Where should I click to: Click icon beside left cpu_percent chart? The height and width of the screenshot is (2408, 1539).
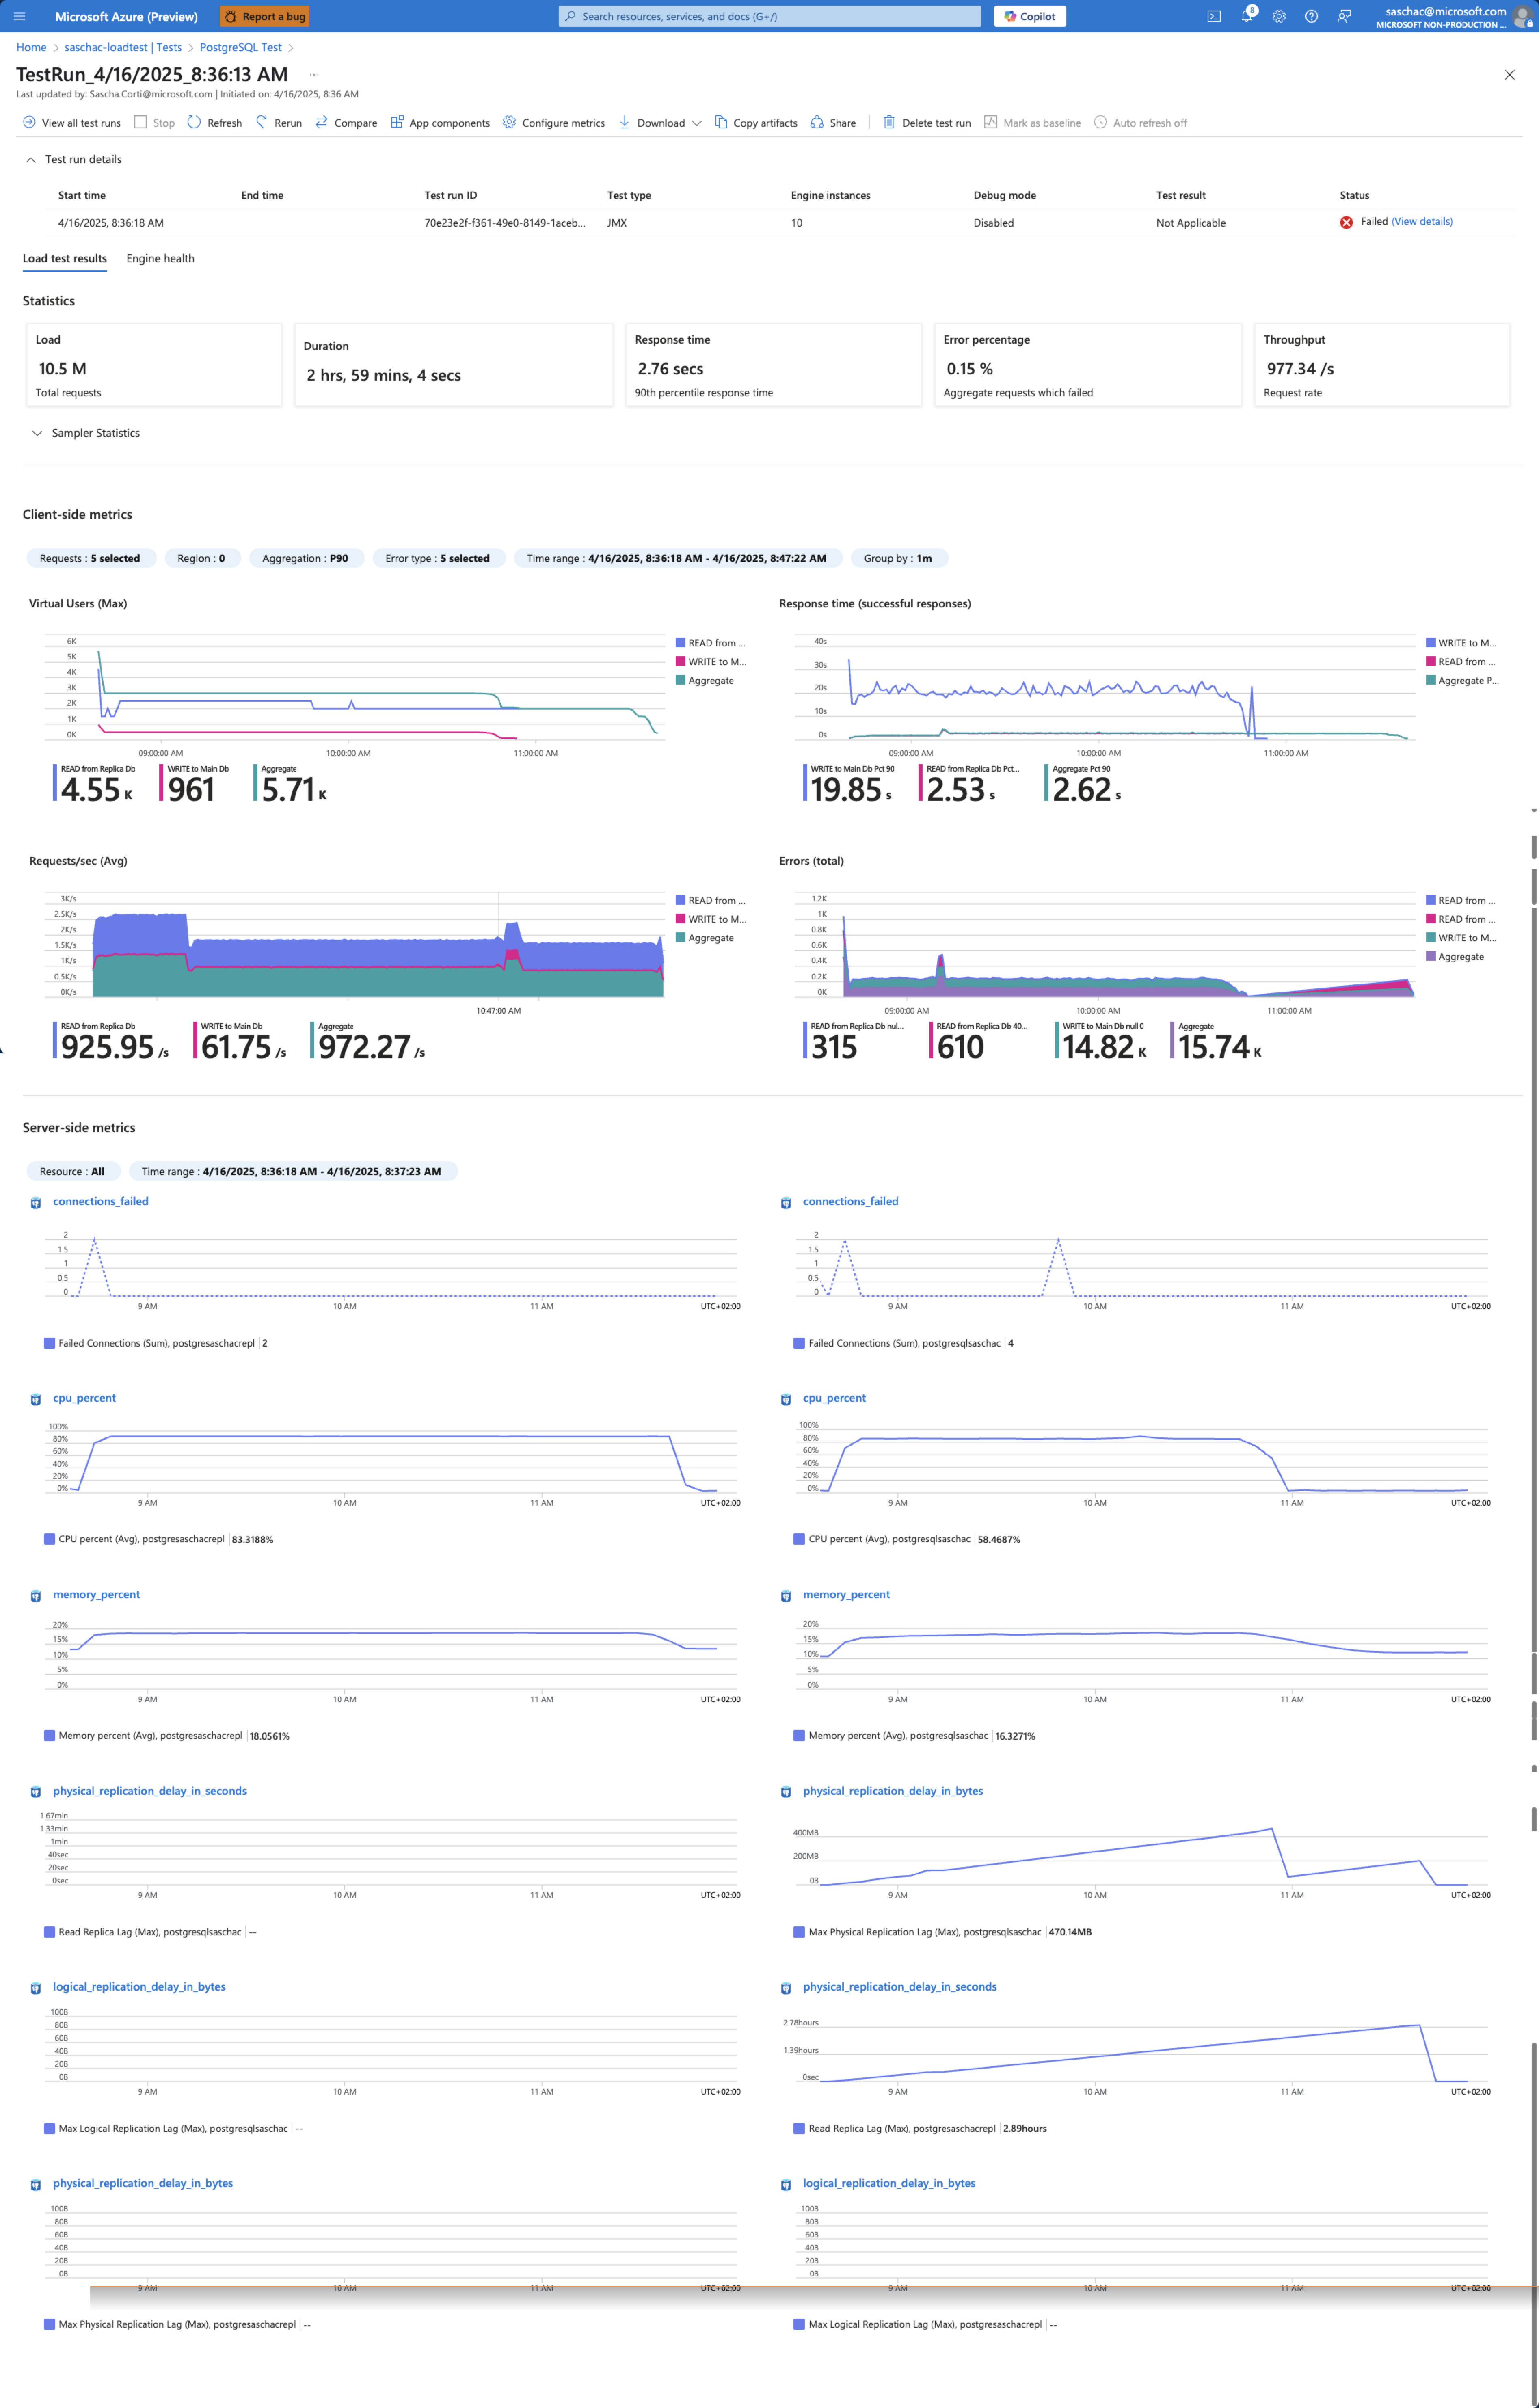point(36,1399)
